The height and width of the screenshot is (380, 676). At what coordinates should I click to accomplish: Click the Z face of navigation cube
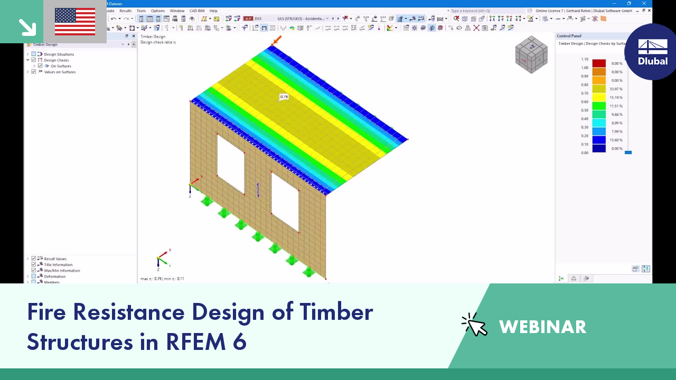click(x=532, y=46)
